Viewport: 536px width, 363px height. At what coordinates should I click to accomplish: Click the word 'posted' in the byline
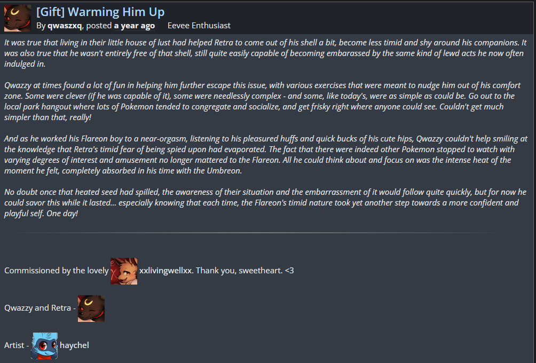pyautogui.click(x=99, y=26)
